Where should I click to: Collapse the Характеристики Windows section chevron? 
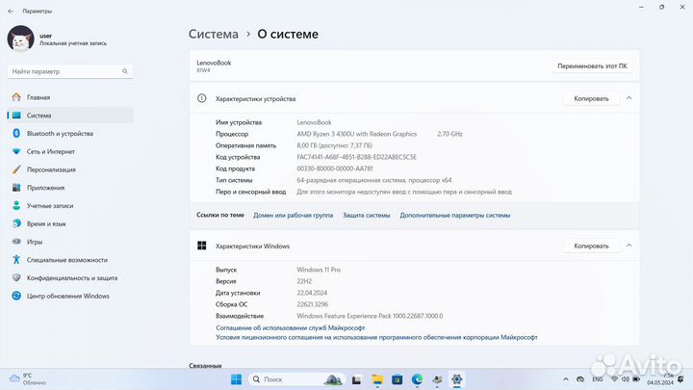point(629,246)
